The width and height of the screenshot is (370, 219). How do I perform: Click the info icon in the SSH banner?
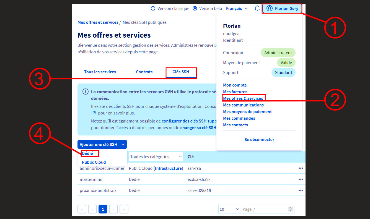coord(85,91)
